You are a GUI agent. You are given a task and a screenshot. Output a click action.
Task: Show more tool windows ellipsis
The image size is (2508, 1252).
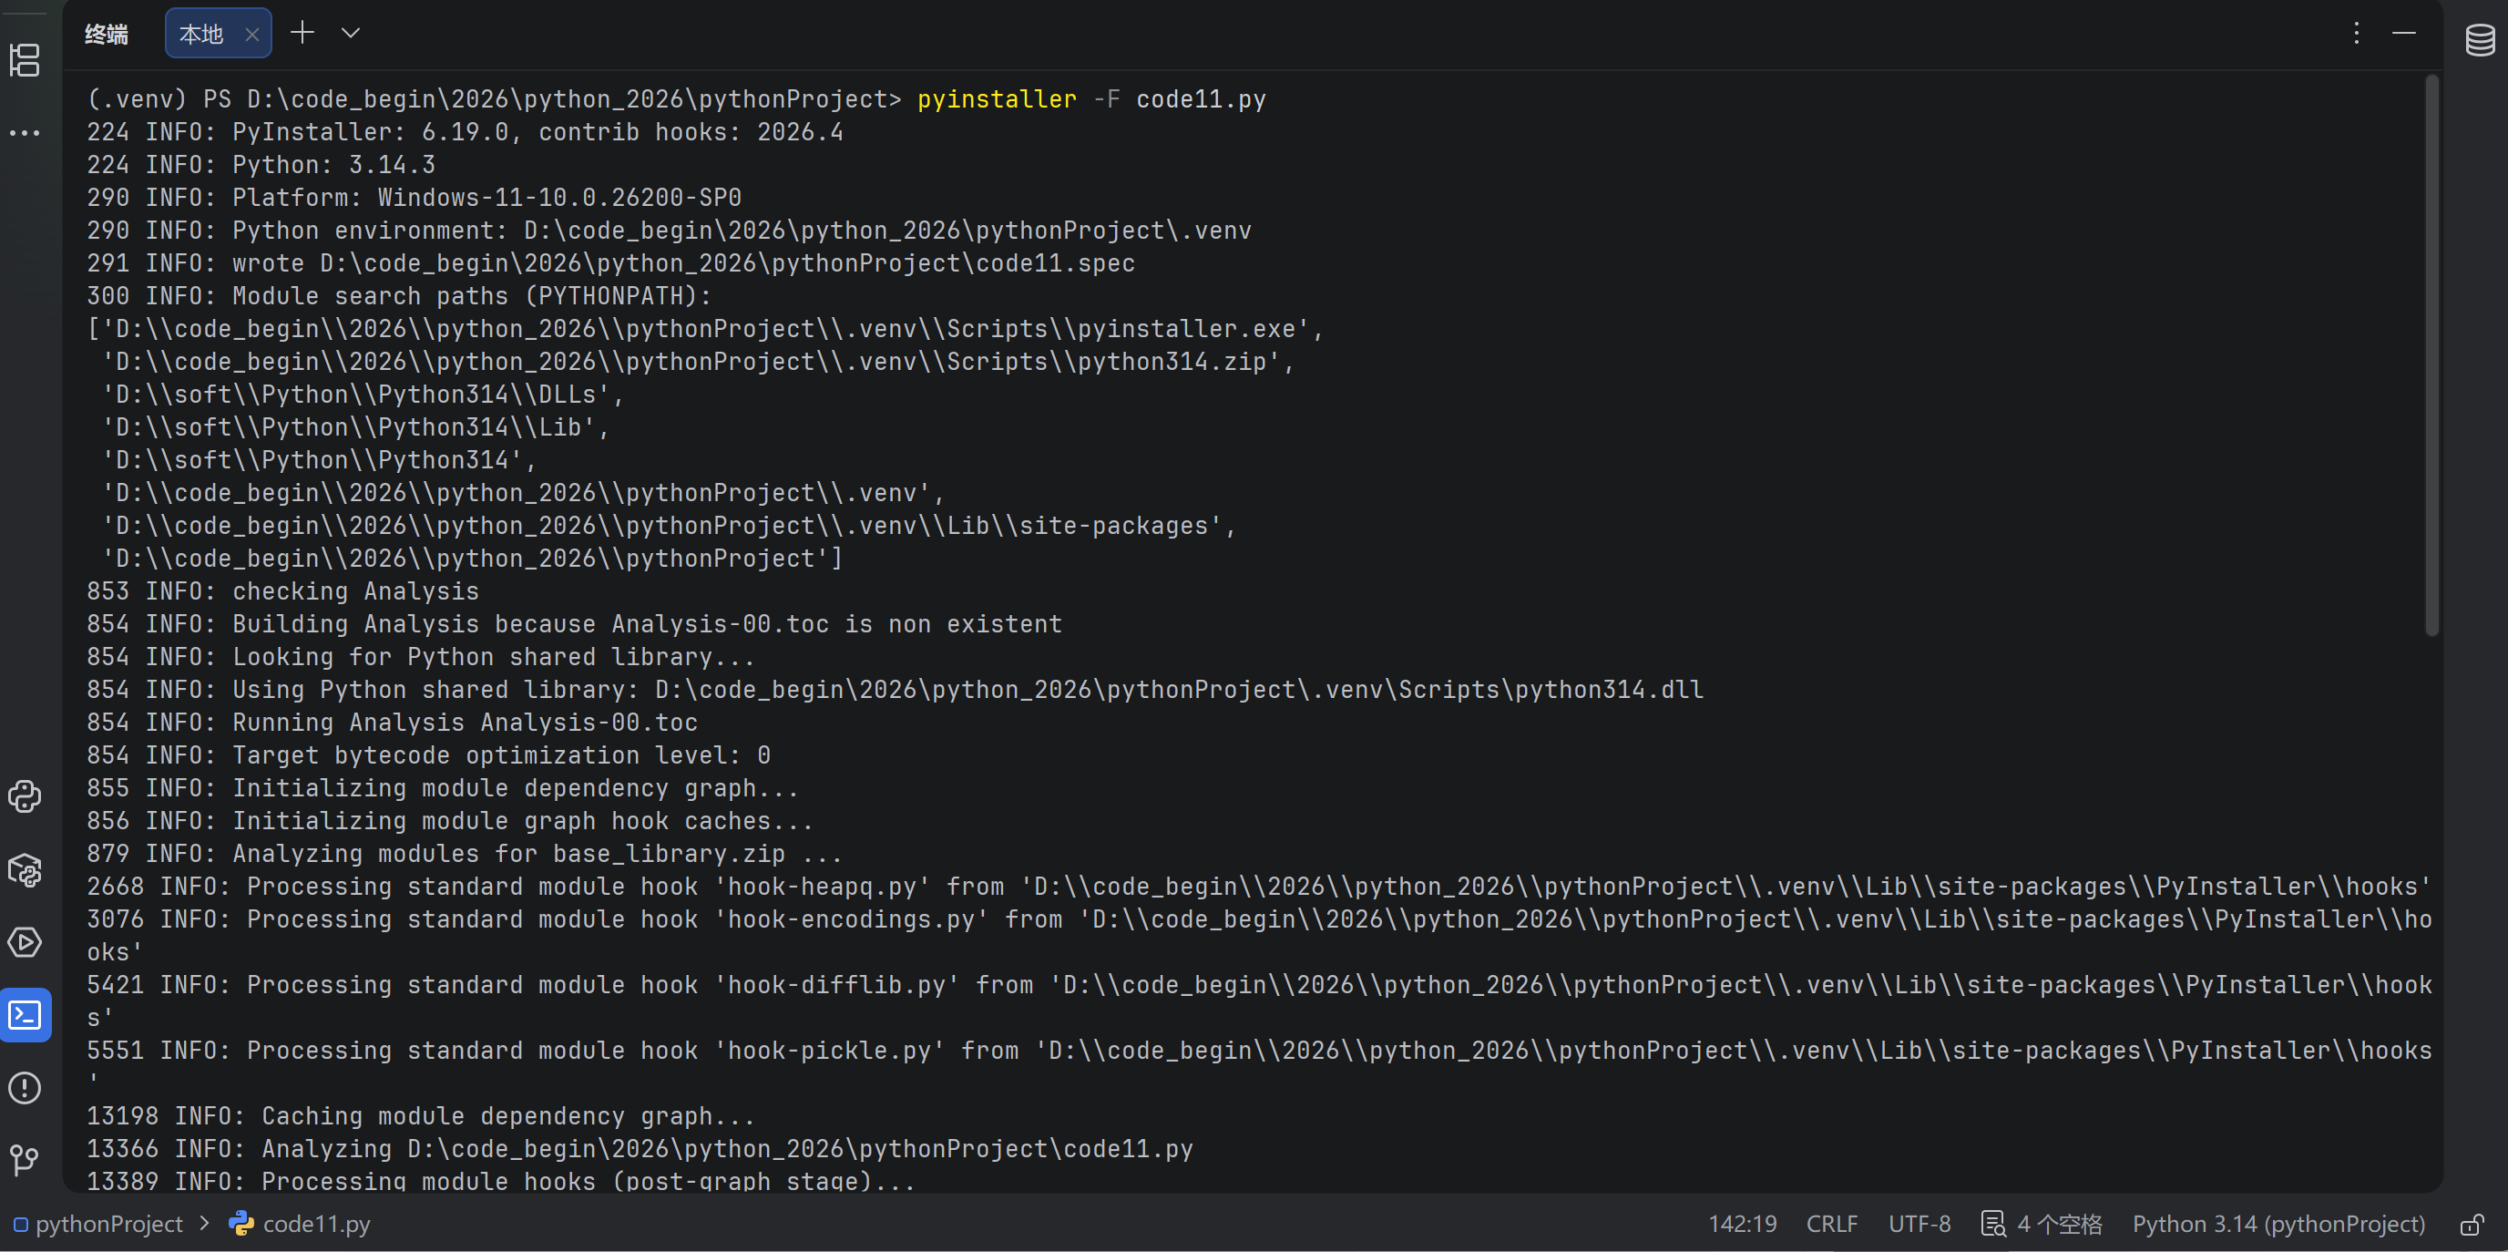(x=25, y=132)
